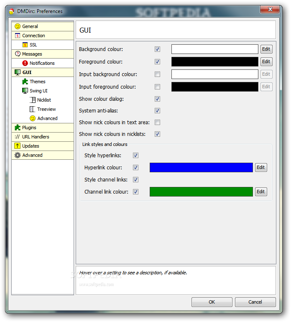Click the green Channel link colour swatch
The width and height of the screenshot is (291, 322).
[201, 192]
